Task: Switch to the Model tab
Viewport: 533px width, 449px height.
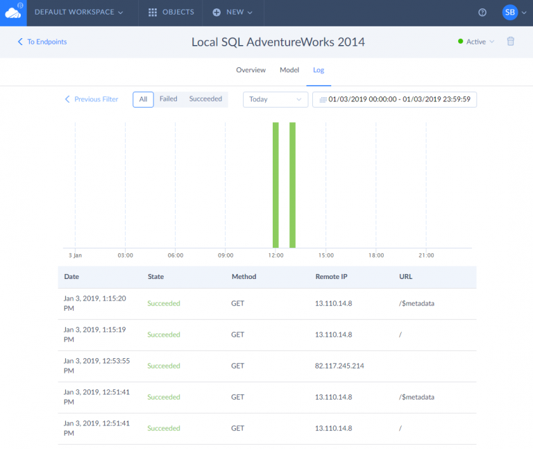Action: 289,70
